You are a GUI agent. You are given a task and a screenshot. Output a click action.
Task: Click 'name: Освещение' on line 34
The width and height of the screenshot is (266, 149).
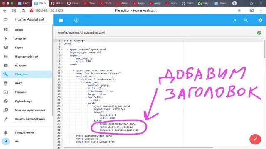pos(87,139)
